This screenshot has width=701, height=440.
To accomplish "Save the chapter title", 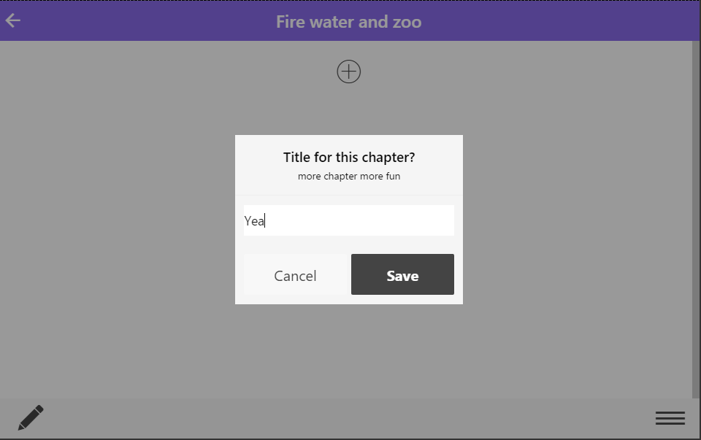I will 402,275.
